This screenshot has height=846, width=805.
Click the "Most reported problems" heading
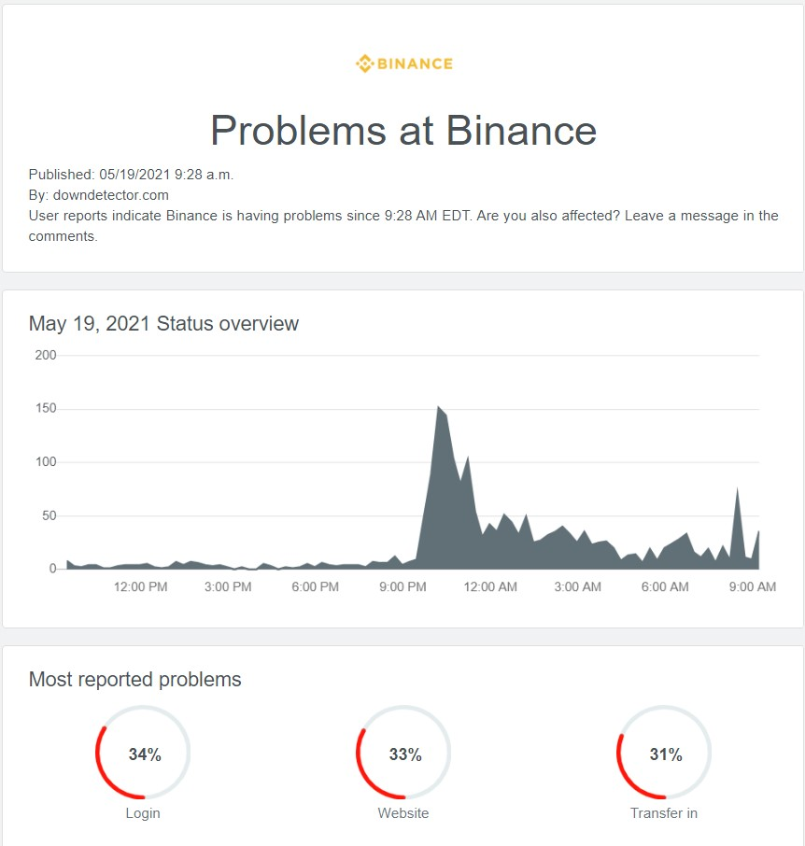pos(134,679)
